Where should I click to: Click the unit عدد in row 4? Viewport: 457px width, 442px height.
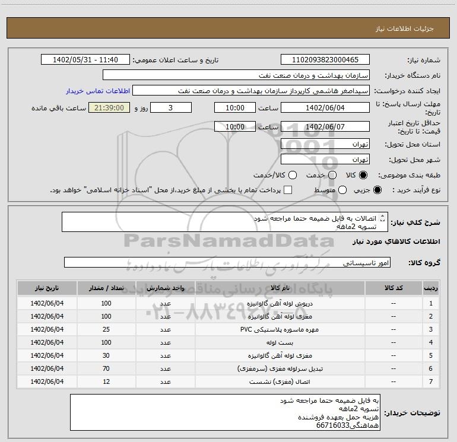(165, 343)
